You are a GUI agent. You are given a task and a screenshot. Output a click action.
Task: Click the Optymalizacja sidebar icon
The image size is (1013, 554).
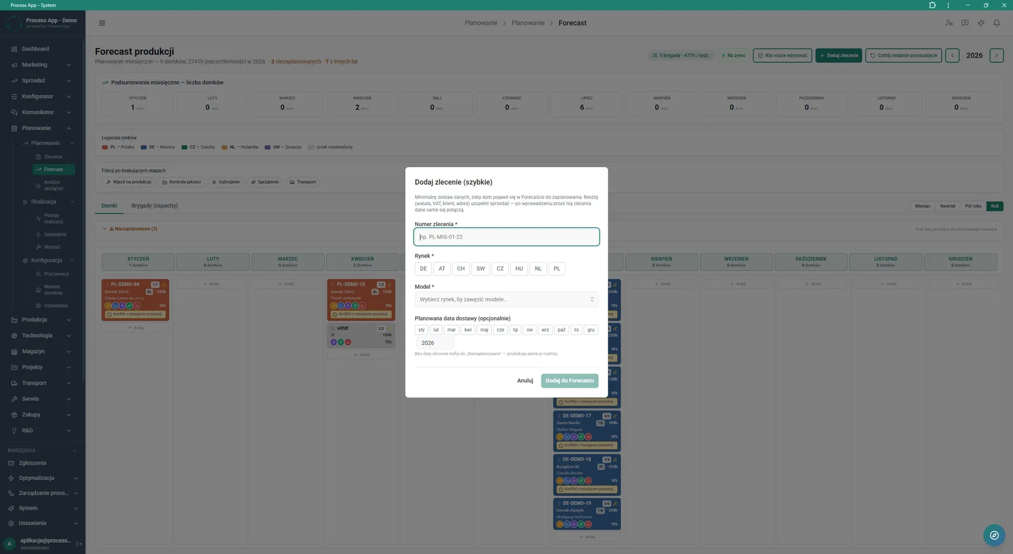(11, 478)
